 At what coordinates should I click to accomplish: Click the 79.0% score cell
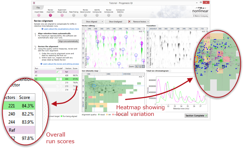pyautogui.click(x=75, y=83)
